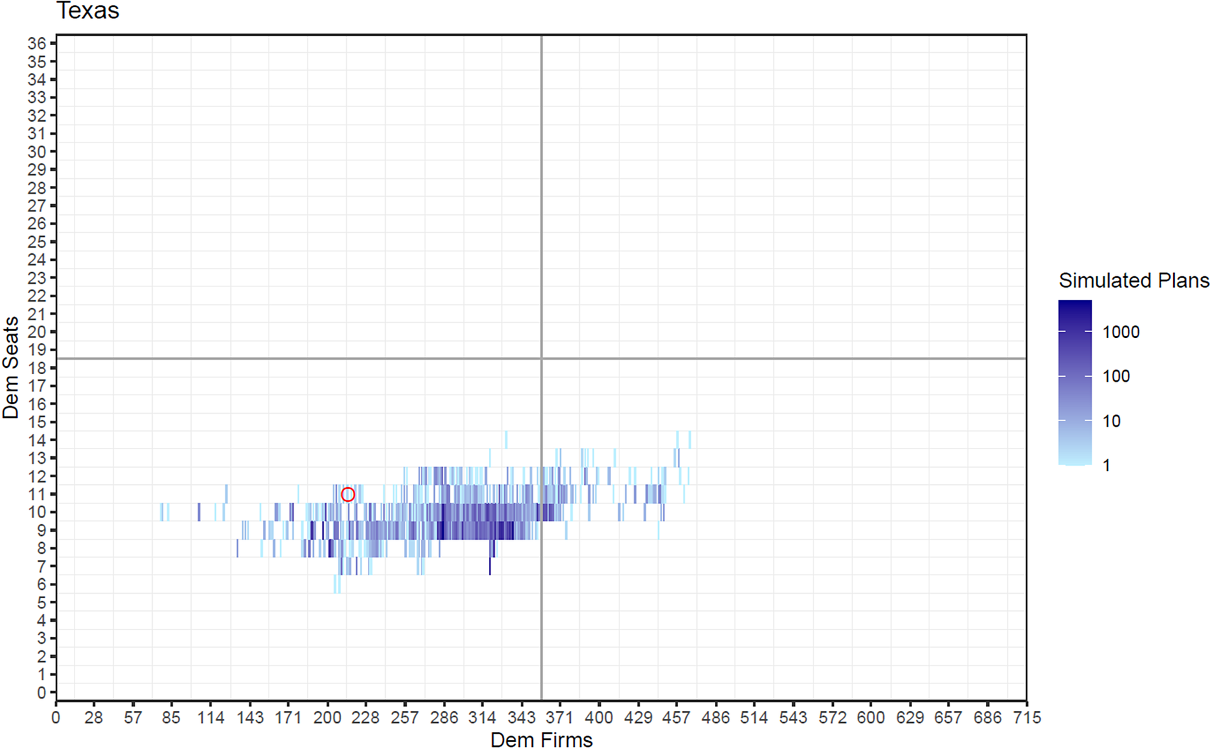Click y-axis label '33'
The height and width of the screenshot is (749, 1212).
click(x=37, y=97)
